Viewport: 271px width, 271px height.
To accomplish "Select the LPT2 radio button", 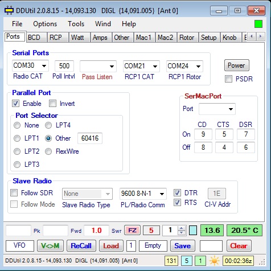I will (x=17, y=151).
